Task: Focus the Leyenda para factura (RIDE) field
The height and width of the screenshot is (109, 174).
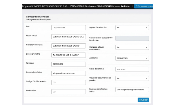Action: 132,90
